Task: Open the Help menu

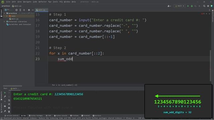Action: coord(74,2)
